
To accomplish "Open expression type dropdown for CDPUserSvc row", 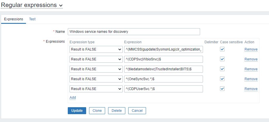I will pos(96,89).
